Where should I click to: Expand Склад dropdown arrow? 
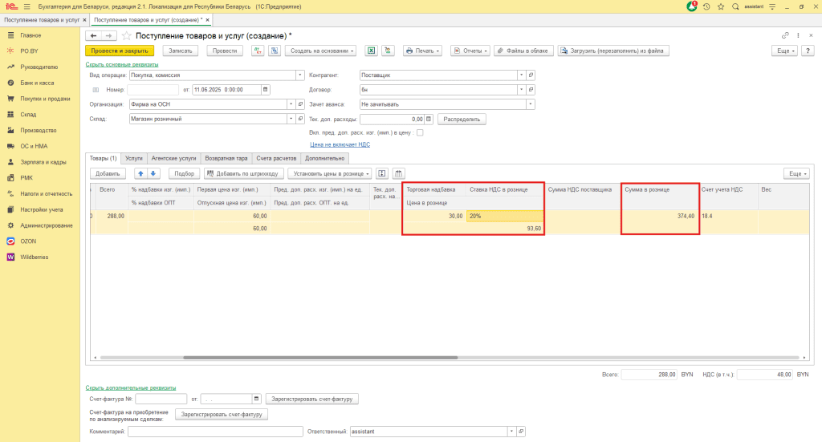pyautogui.click(x=291, y=119)
